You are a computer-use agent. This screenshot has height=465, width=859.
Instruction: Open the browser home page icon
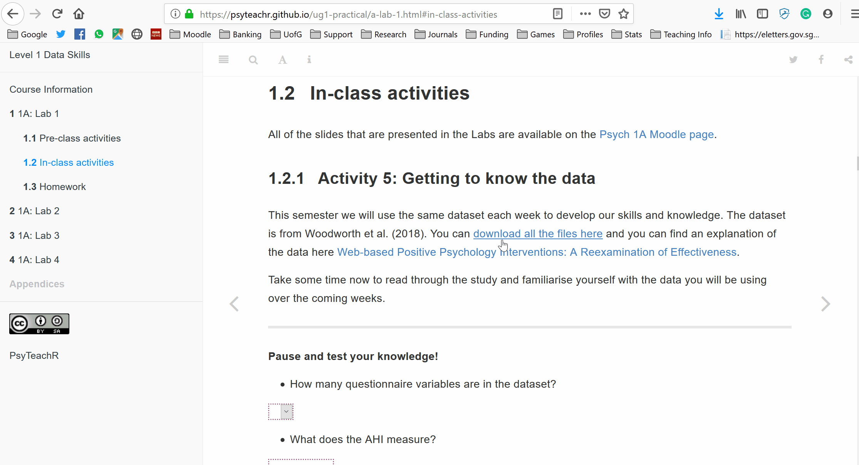pos(79,14)
